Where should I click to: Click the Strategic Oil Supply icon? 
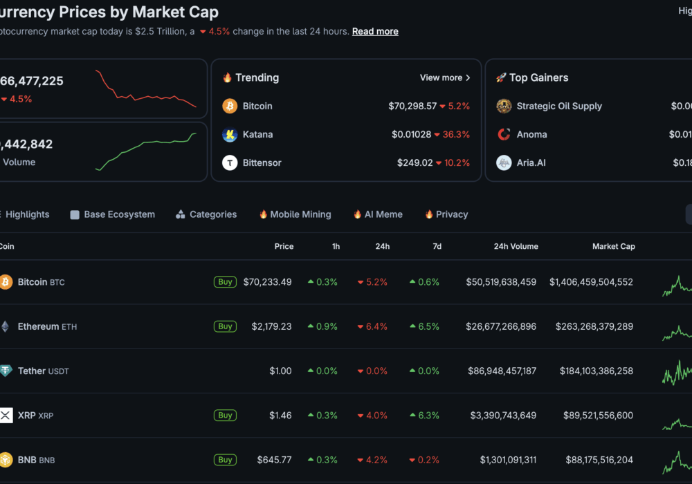(x=504, y=106)
